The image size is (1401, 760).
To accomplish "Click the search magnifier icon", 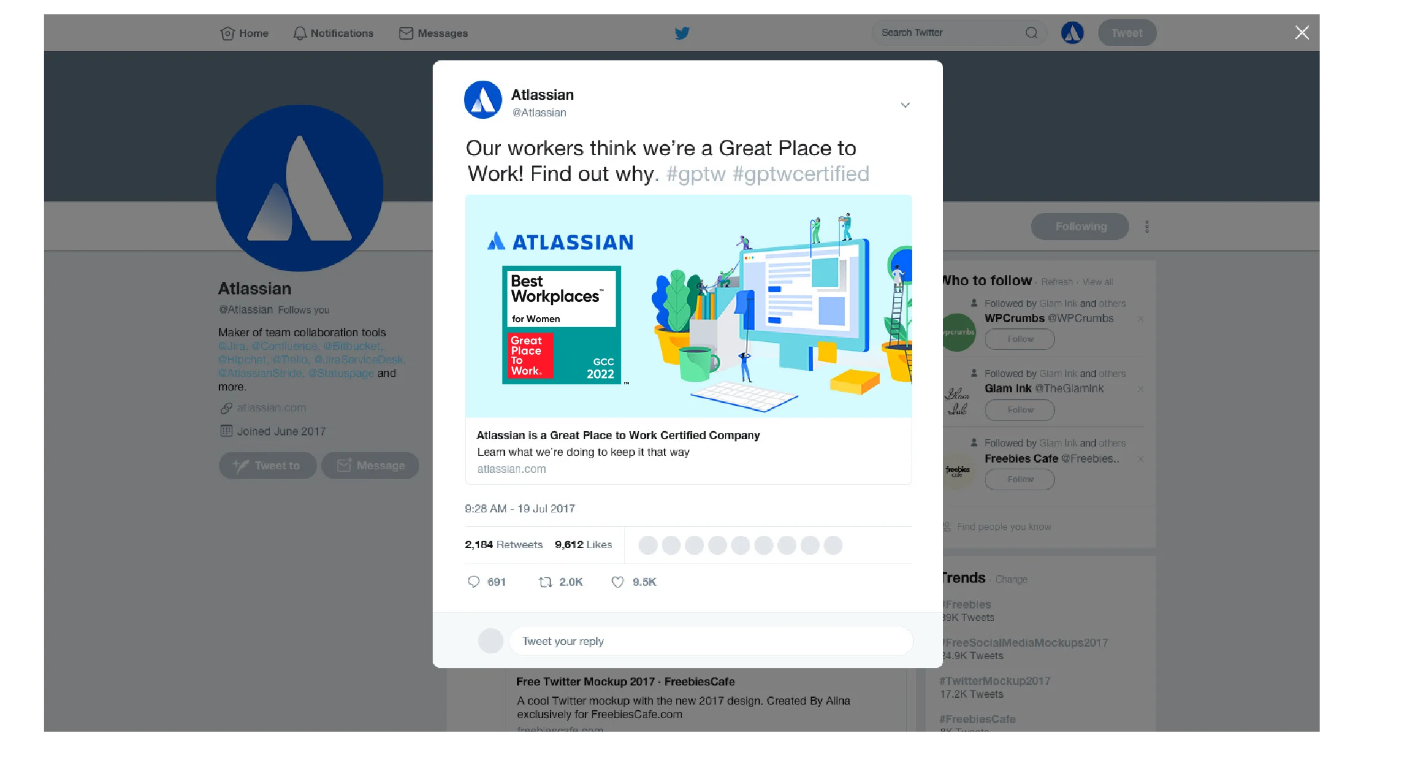I will (x=1031, y=33).
